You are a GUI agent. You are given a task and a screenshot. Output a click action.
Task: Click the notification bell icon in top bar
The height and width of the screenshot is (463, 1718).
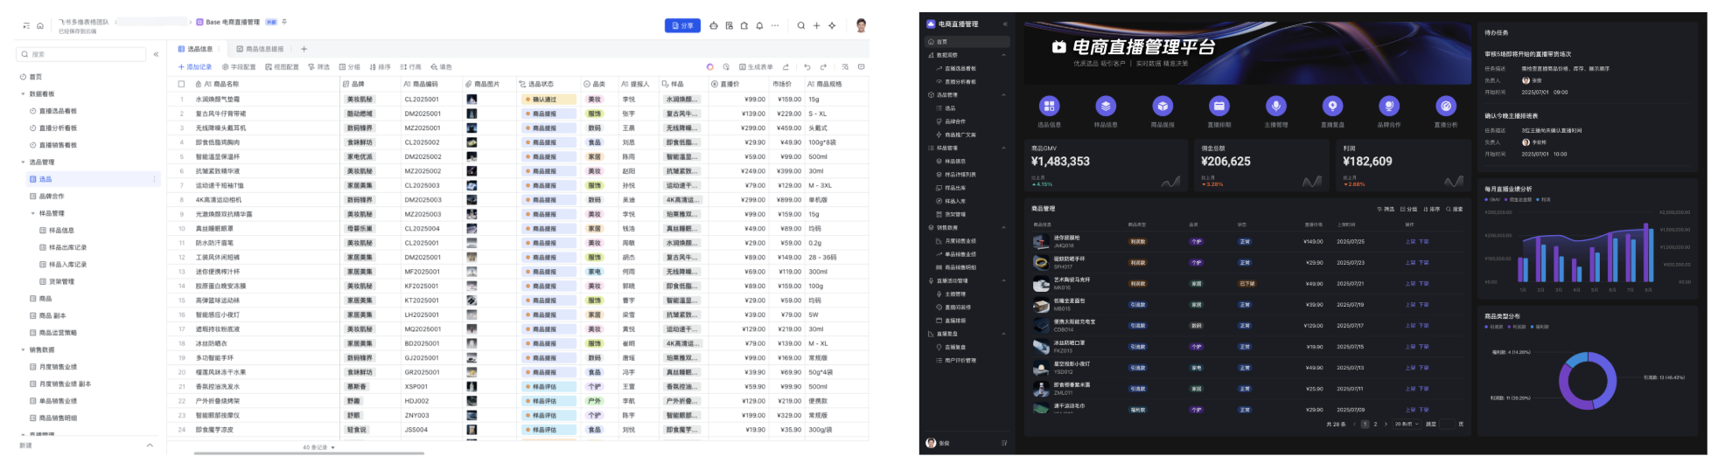[x=759, y=26]
